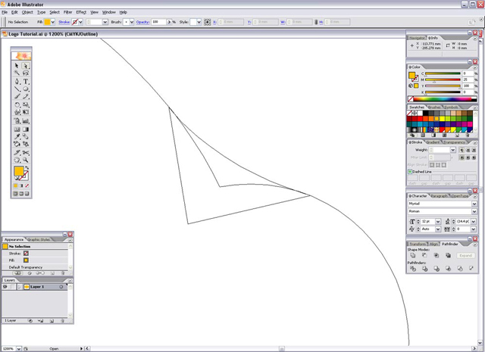The width and height of the screenshot is (485, 352).
Task: Click the Opacity link in control bar
Action: coord(142,22)
